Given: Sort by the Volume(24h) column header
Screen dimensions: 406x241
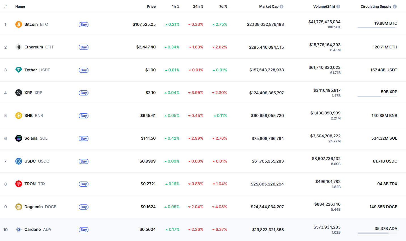Looking at the screenshot, I should tap(324, 7).
